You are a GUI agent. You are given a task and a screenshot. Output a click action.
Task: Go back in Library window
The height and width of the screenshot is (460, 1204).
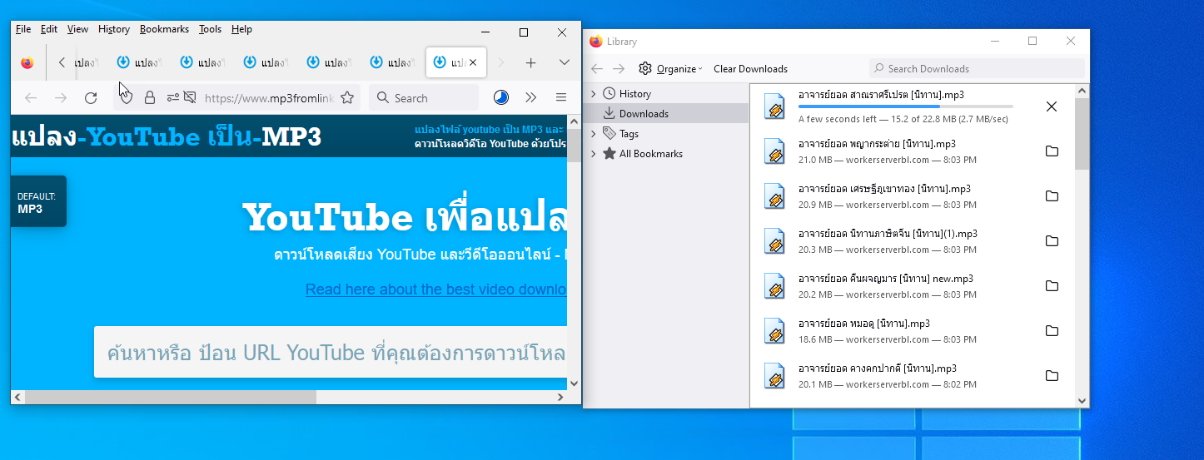point(597,69)
